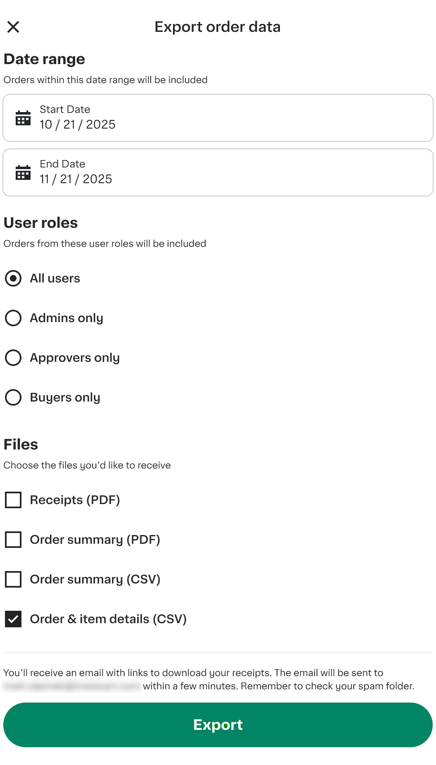Viewport: 436px width, 765px height.
Task: Click the Export order data title
Action: click(x=218, y=26)
